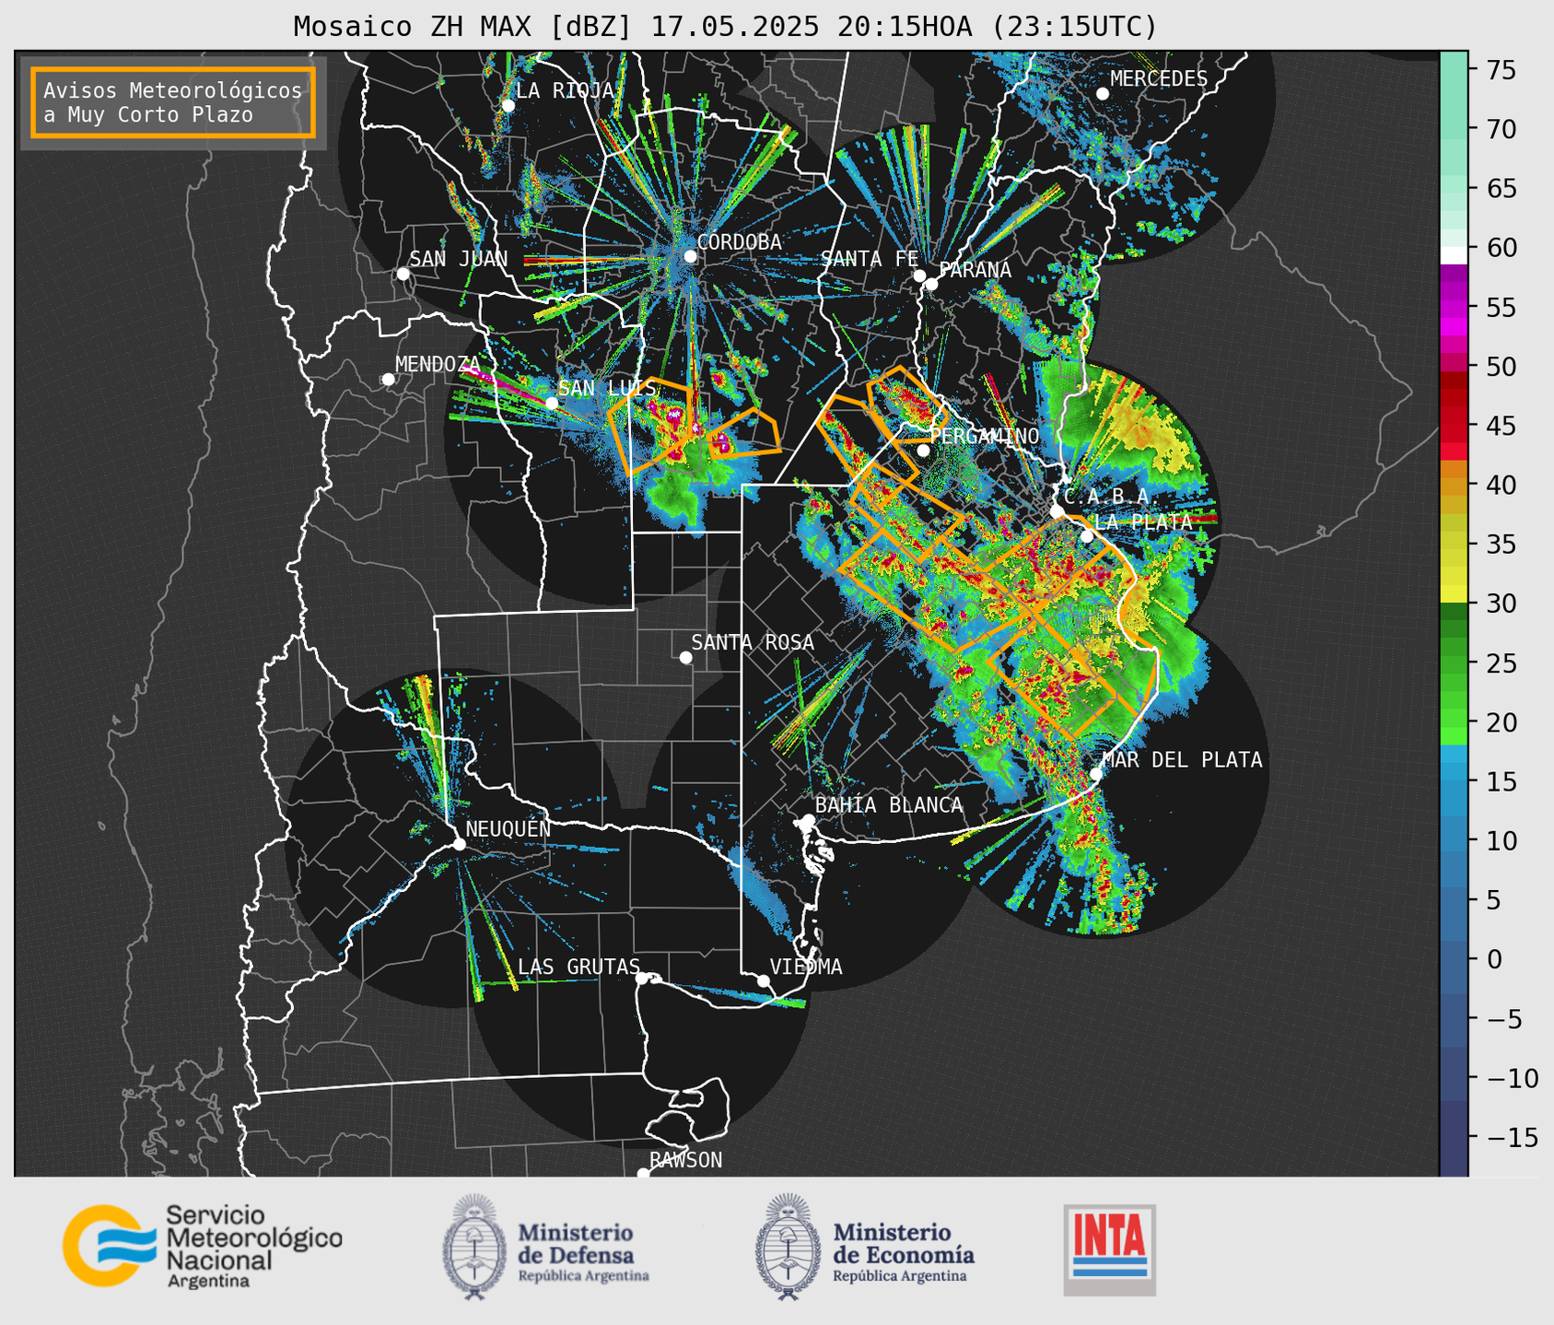Click the LA PLATA city label
The width and height of the screenshot is (1554, 1325).
(x=1143, y=522)
